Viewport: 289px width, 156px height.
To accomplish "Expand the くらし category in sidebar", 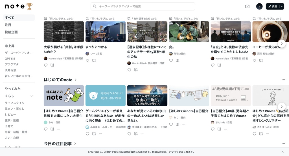I will pyautogui.click(x=32, y=96).
